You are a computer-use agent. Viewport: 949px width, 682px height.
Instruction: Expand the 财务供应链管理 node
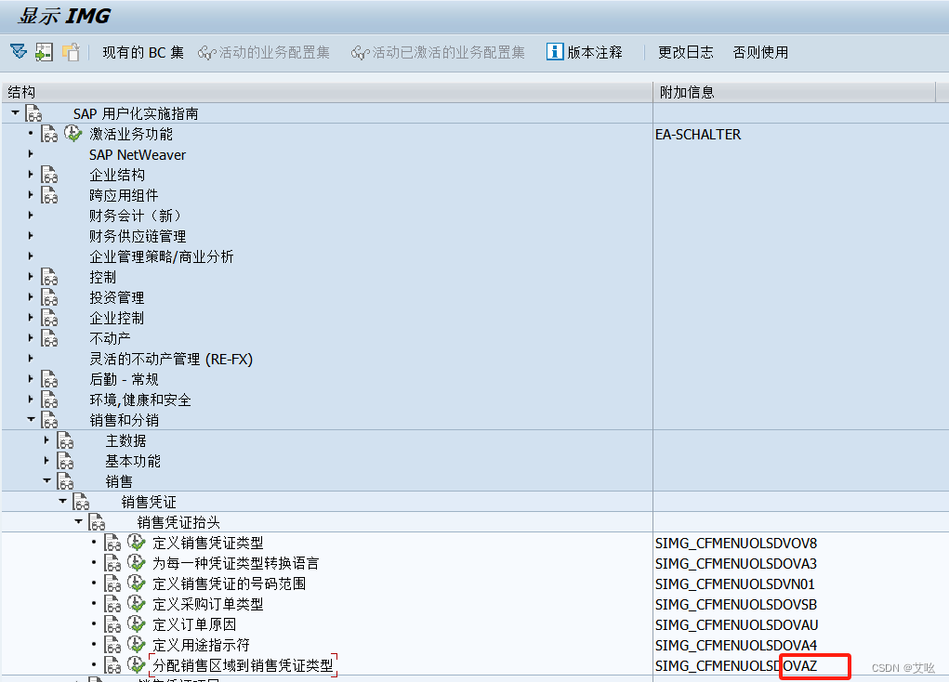31,236
